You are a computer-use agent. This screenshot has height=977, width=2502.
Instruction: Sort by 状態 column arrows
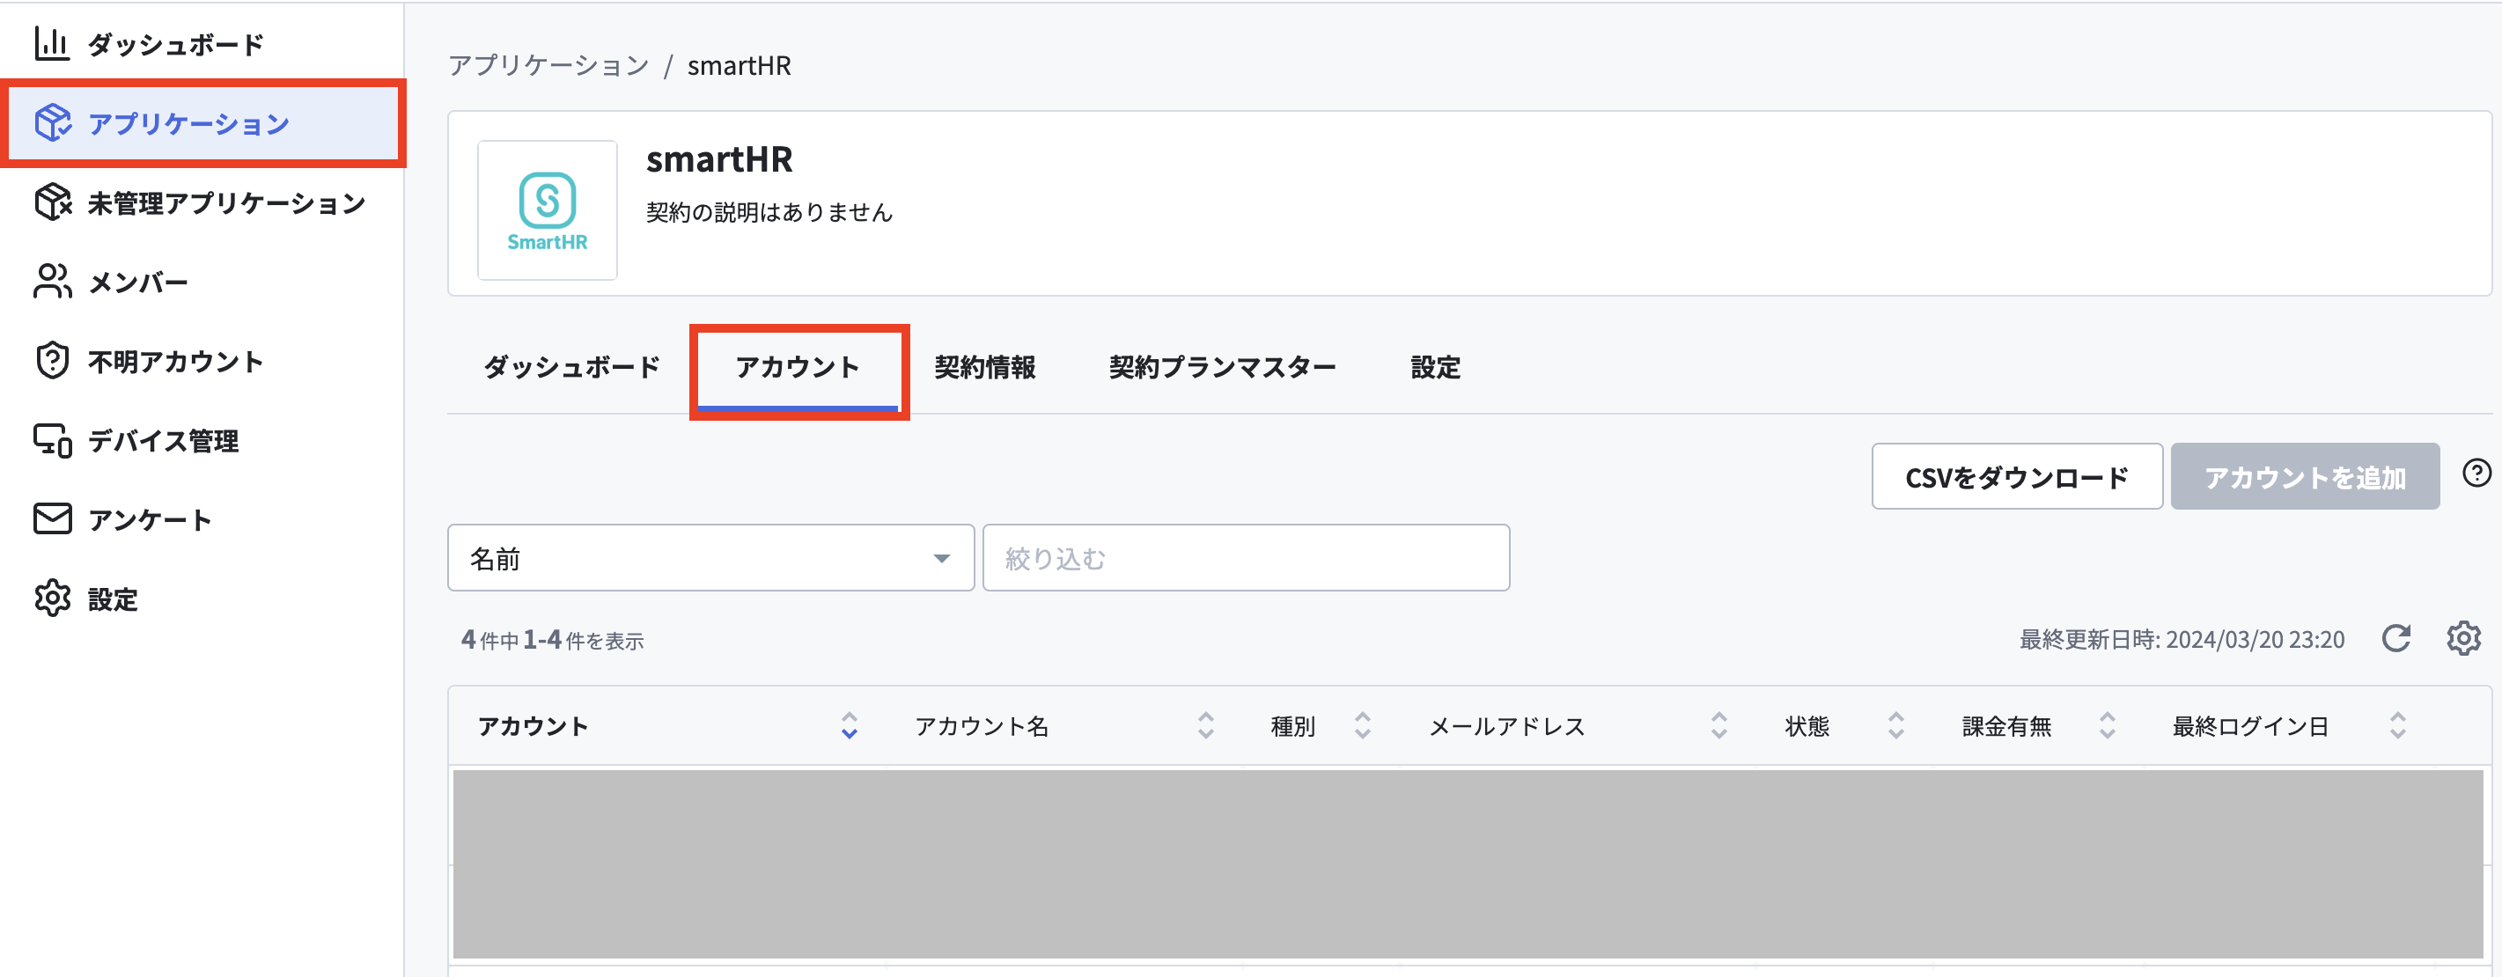click(1896, 725)
